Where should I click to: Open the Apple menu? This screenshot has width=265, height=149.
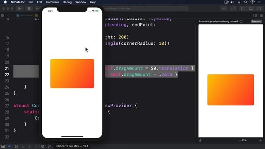coord(5,2)
